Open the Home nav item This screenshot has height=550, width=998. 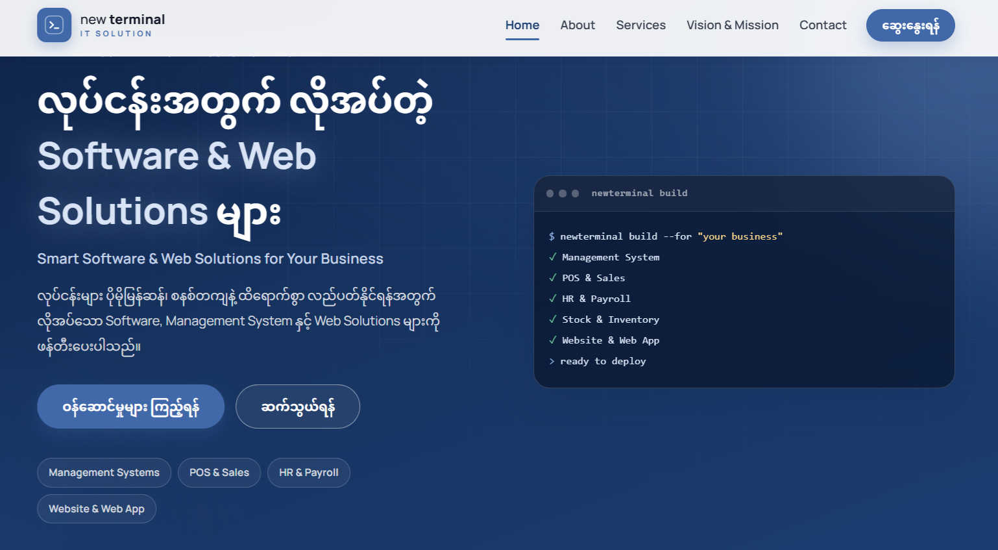pyautogui.click(x=522, y=25)
